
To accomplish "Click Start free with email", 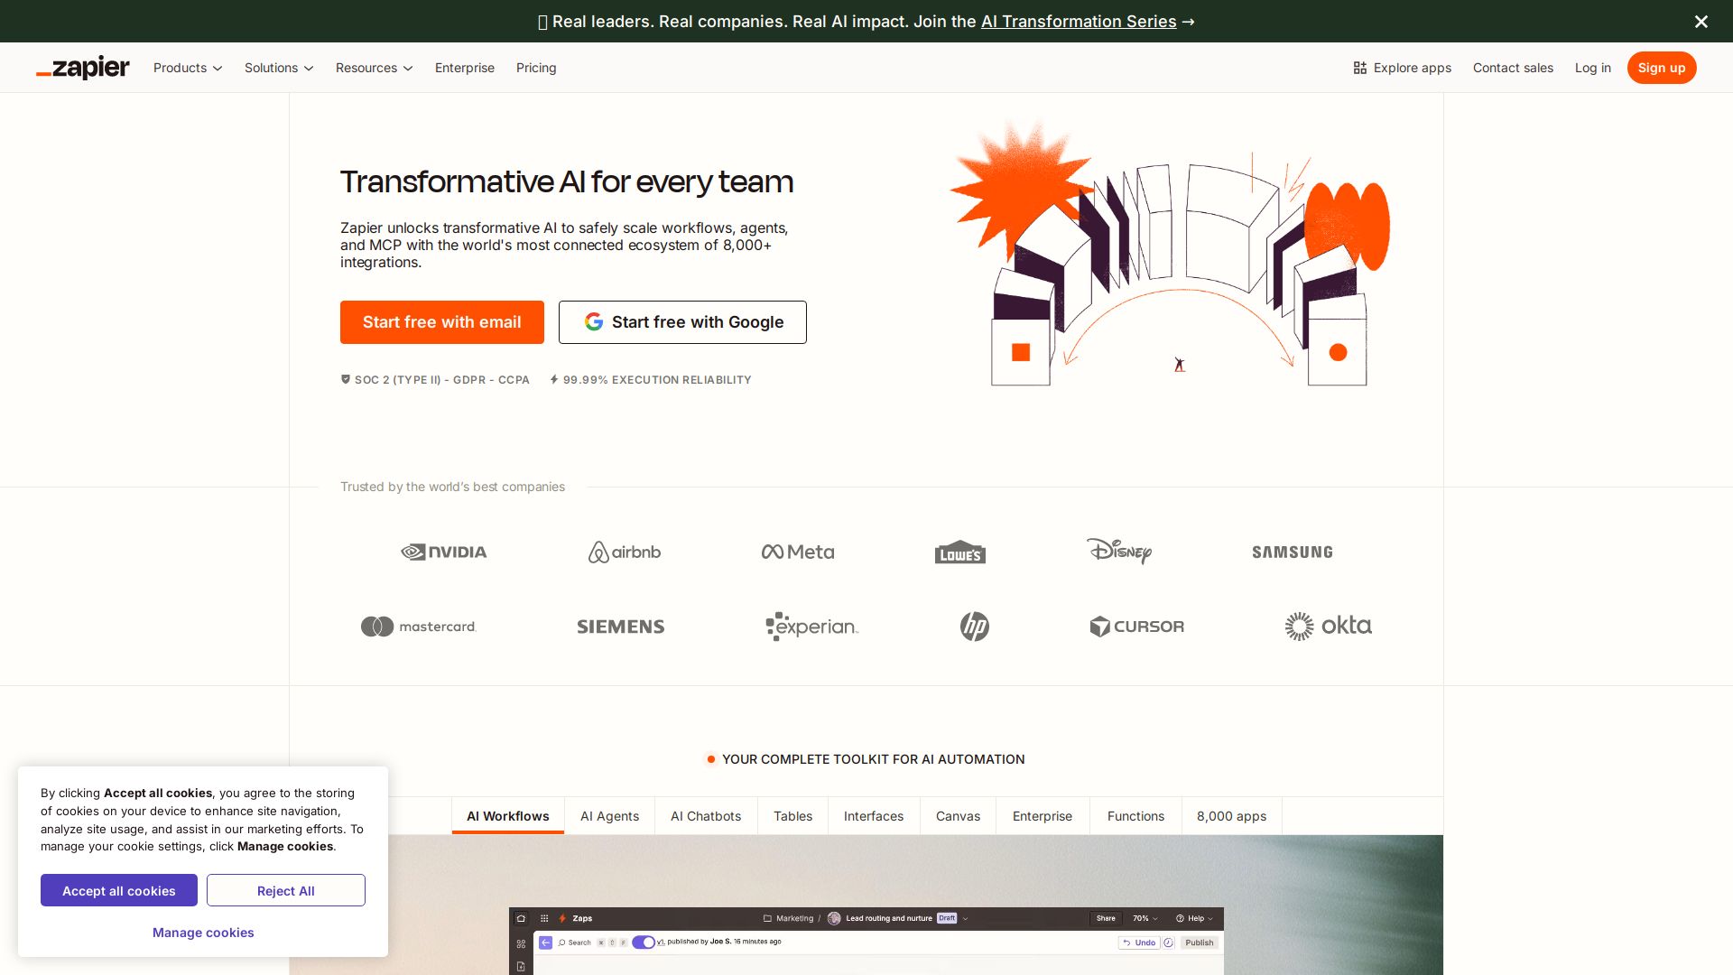I will 441,321.
